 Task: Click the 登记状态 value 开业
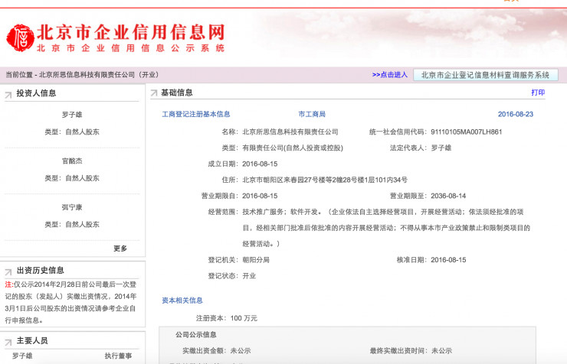point(249,276)
